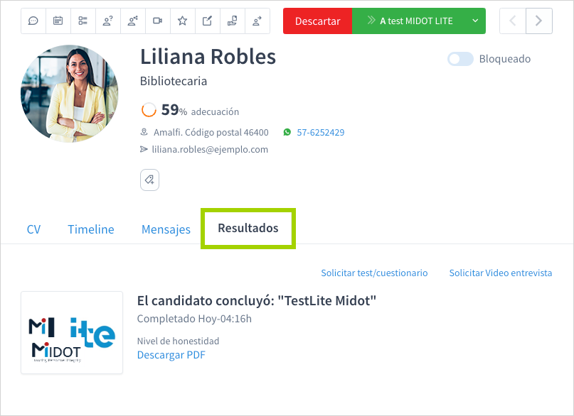Open the MIDOT LITE test thumbnail
Screen dimensions: 574x416
click(x=71, y=332)
